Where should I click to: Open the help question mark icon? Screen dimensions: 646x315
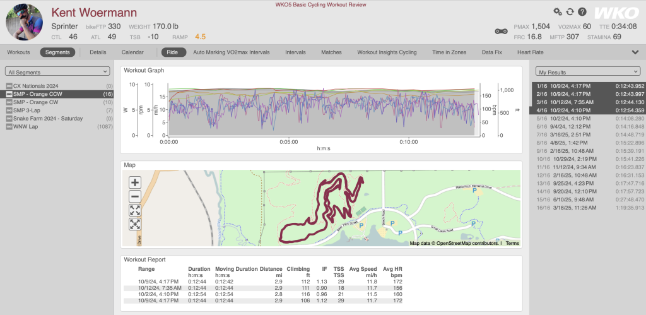pos(582,12)
